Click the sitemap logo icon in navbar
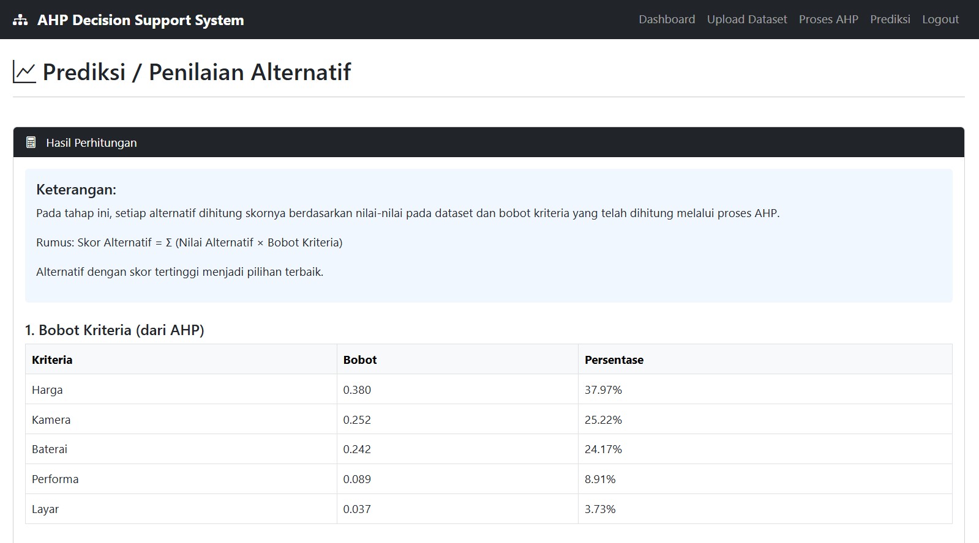 point(20,20)
